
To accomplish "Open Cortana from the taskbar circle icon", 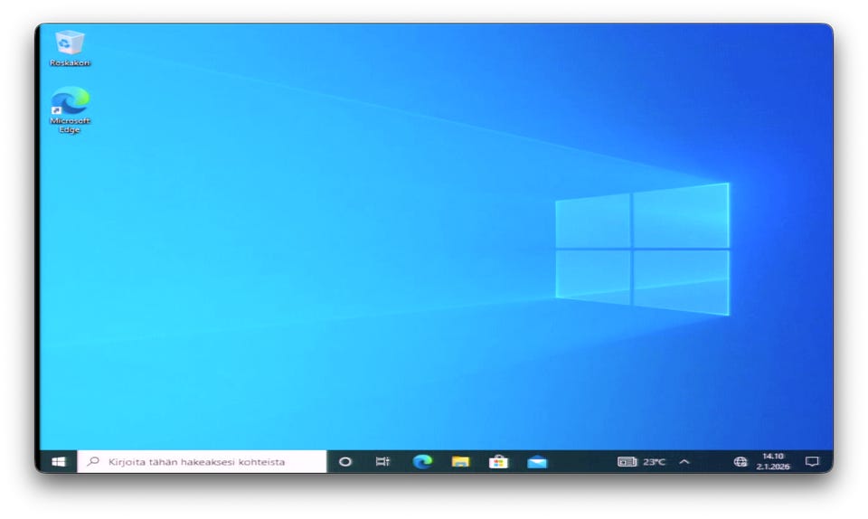I will [x=344, y=461].
